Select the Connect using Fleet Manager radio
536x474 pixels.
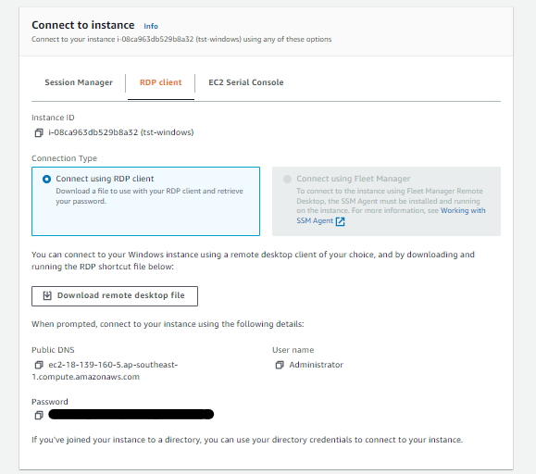[x=287, y=179]
